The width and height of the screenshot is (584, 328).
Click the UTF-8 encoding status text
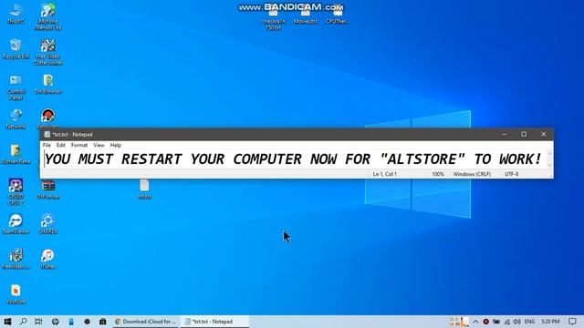coord(511,174)
